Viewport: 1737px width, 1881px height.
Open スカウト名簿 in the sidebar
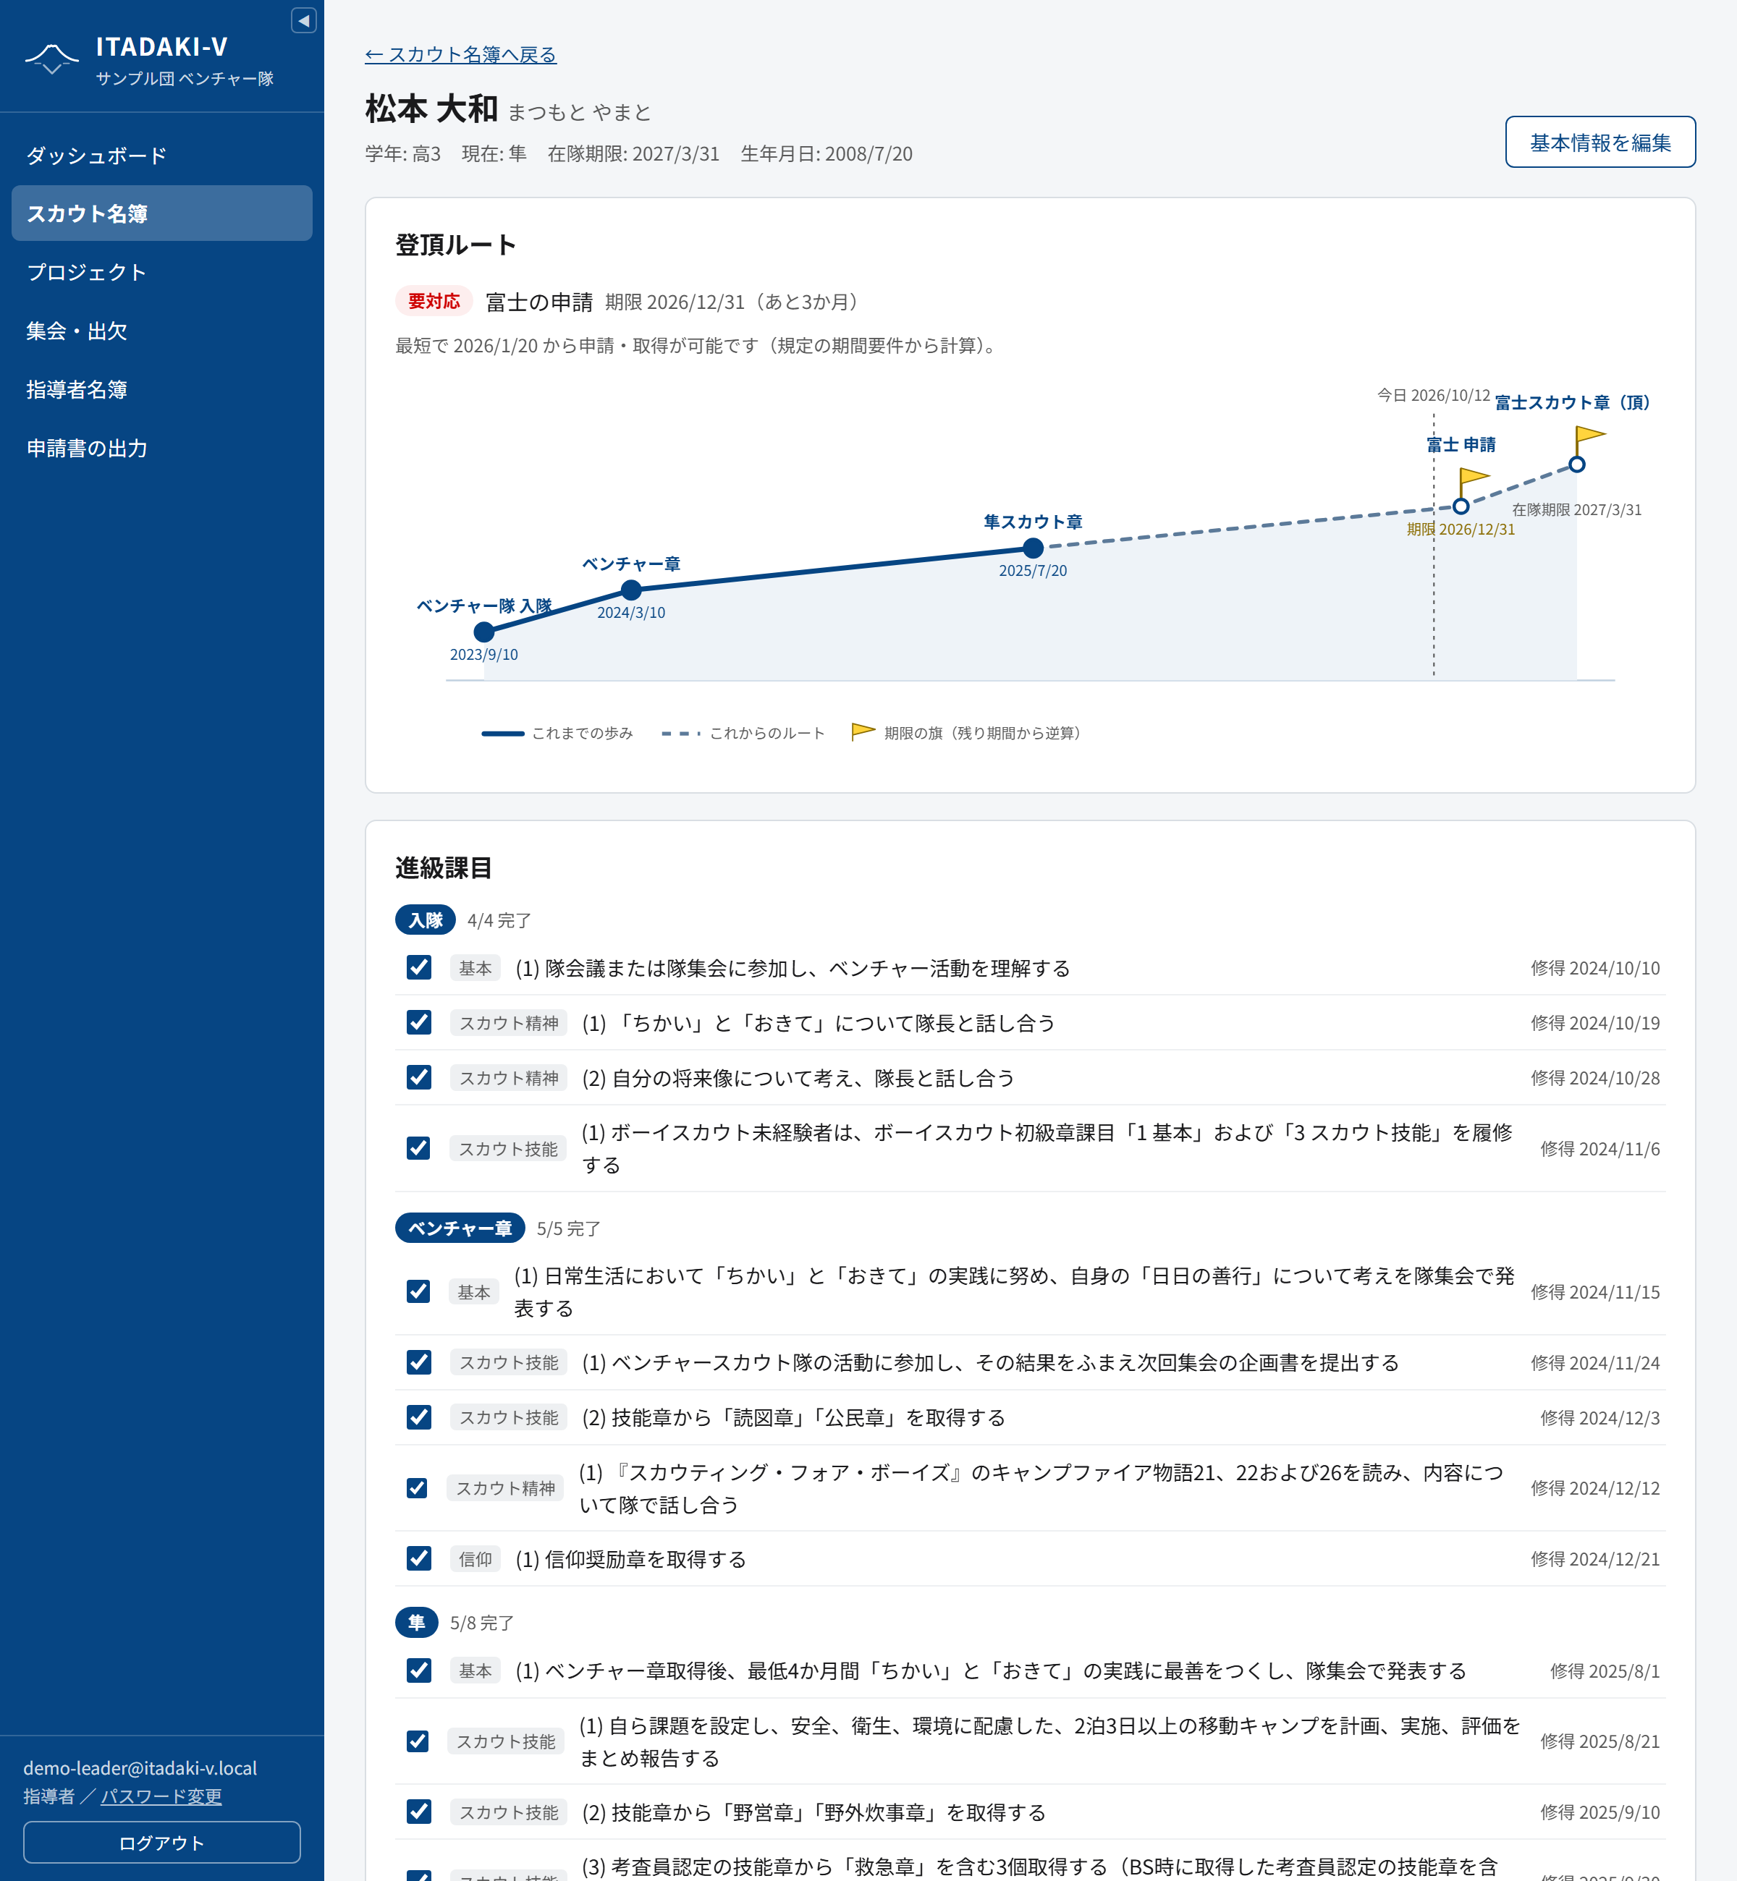coord(161,213)
